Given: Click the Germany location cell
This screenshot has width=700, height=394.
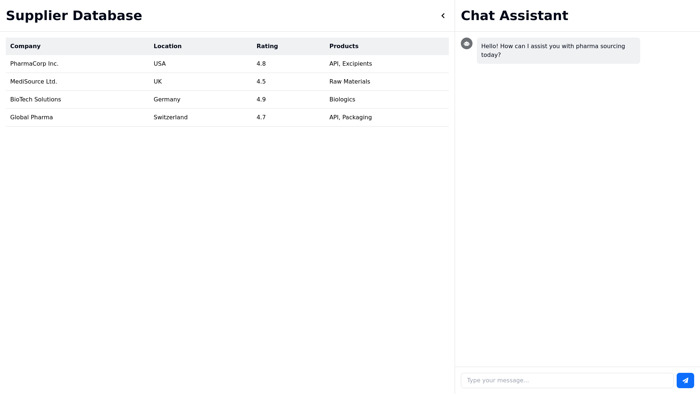Looking at the screenshot, I should point(167,100).
